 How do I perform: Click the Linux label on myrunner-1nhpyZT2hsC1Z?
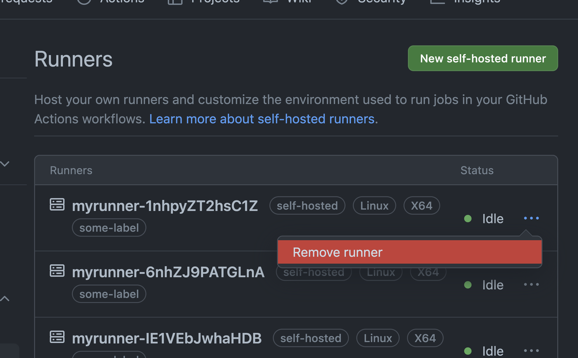374,206
